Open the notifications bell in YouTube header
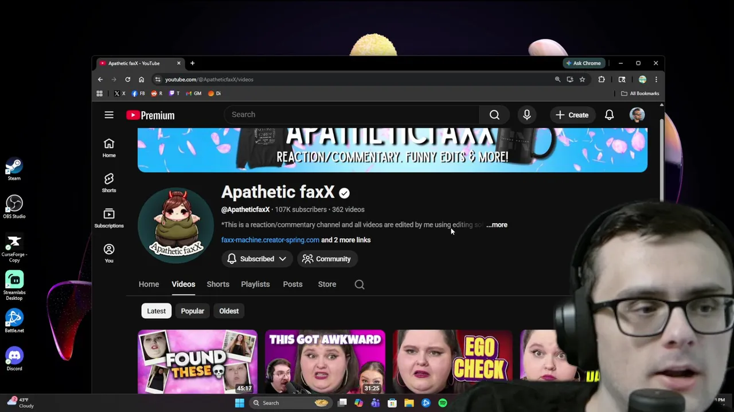This screenshot has height=412, width=734. click(x=609, y=115)
